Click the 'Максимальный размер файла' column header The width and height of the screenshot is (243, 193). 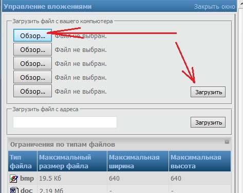click(x=72, y=162)
